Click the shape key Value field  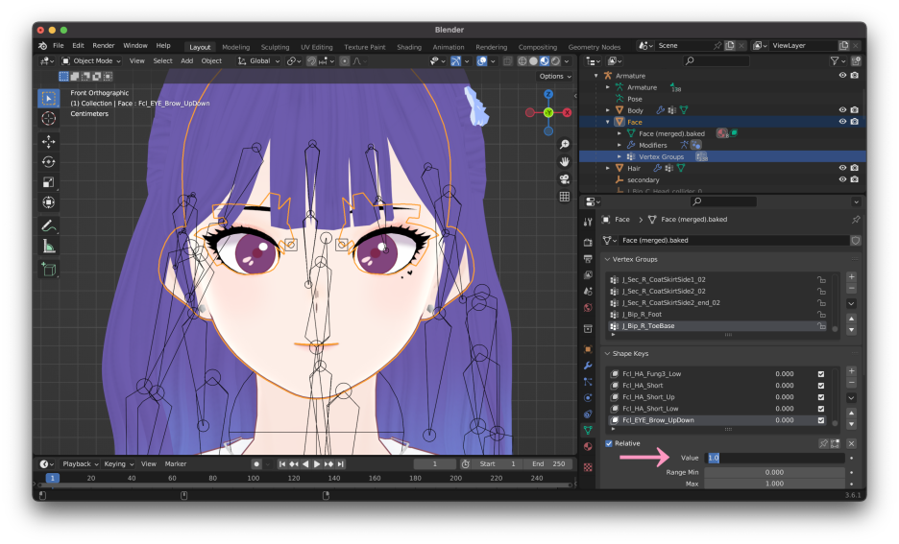click(774, 458)
